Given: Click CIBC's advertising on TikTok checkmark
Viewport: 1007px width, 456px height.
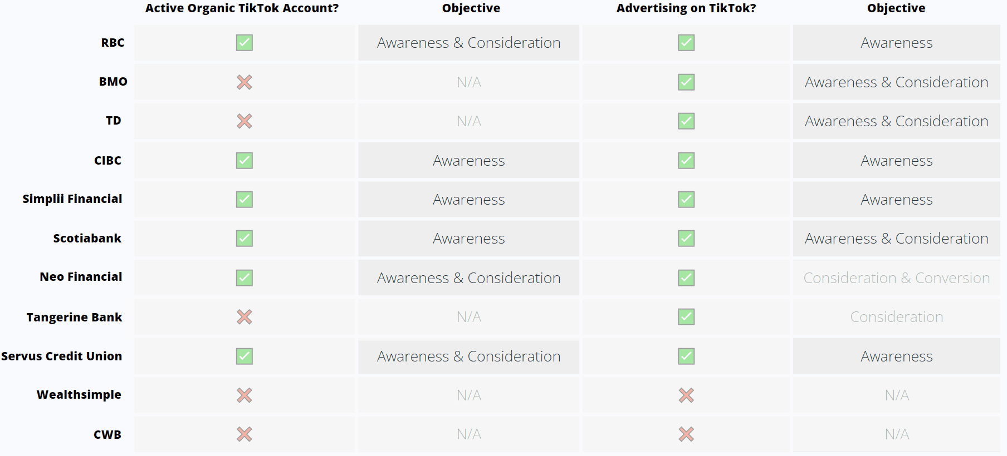Looking at the screenshot, I should (686, 161).
